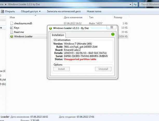Click the green status indicator circle

click(113, 34)
